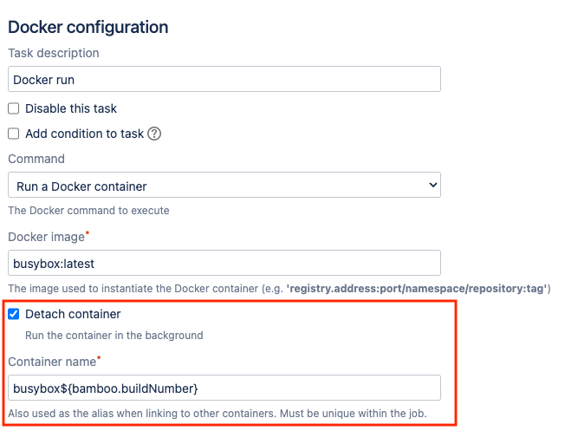Enable the Disable this task checkbox
Image resolution: width=578 pixels, height=431 pixels.
[x=14, y=108]
